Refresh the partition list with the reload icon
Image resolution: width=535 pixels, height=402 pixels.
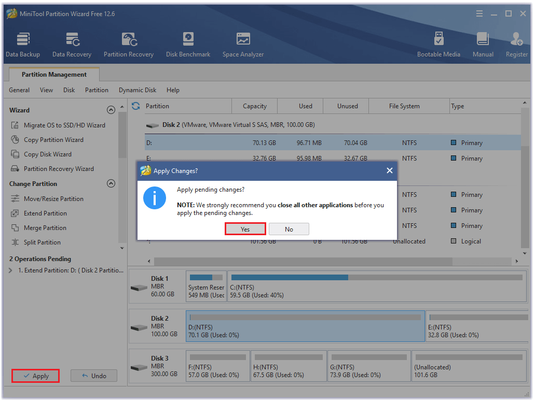[136, 106]
